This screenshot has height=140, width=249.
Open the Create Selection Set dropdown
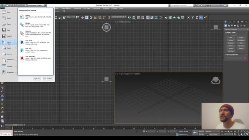pos(119,17)
